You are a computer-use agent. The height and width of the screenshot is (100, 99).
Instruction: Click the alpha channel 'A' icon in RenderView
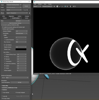click(x=57, y=6)
